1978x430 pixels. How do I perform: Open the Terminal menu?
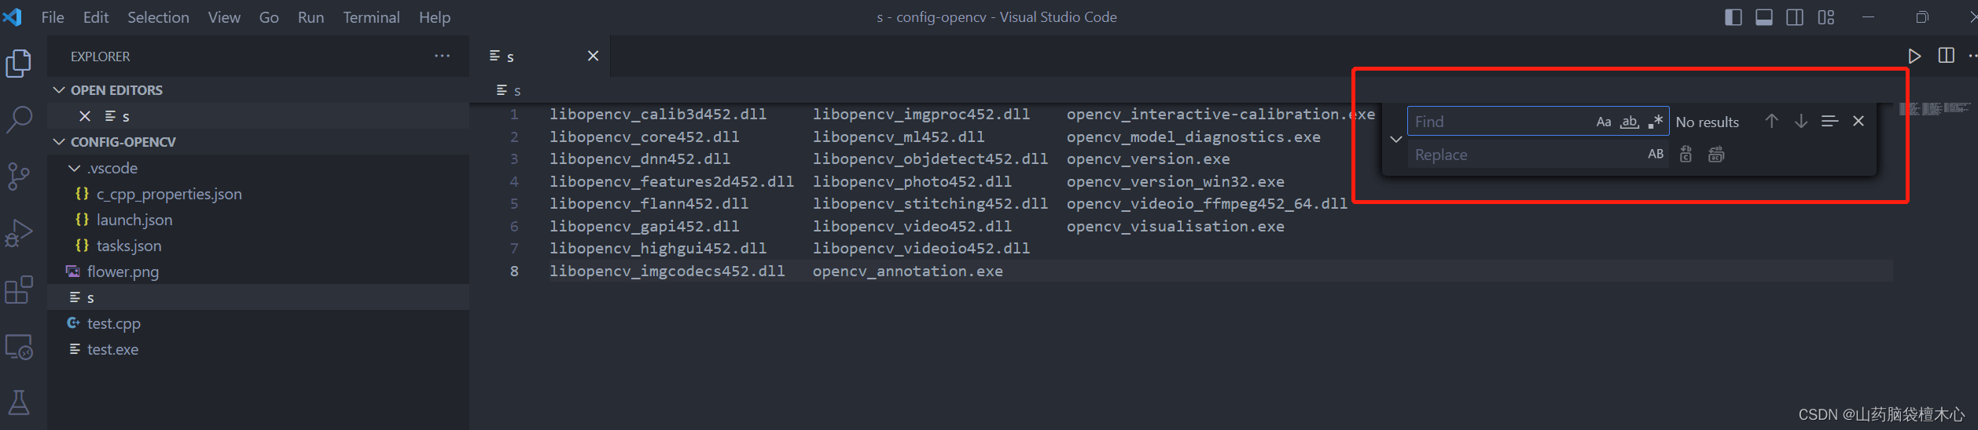click(x=371, y=17)
